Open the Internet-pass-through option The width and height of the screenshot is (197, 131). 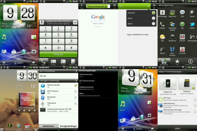[177, 112]
